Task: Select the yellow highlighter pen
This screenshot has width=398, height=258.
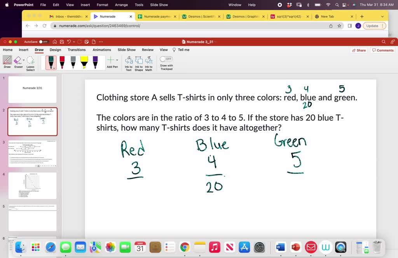Action: (x=84, y=61)
